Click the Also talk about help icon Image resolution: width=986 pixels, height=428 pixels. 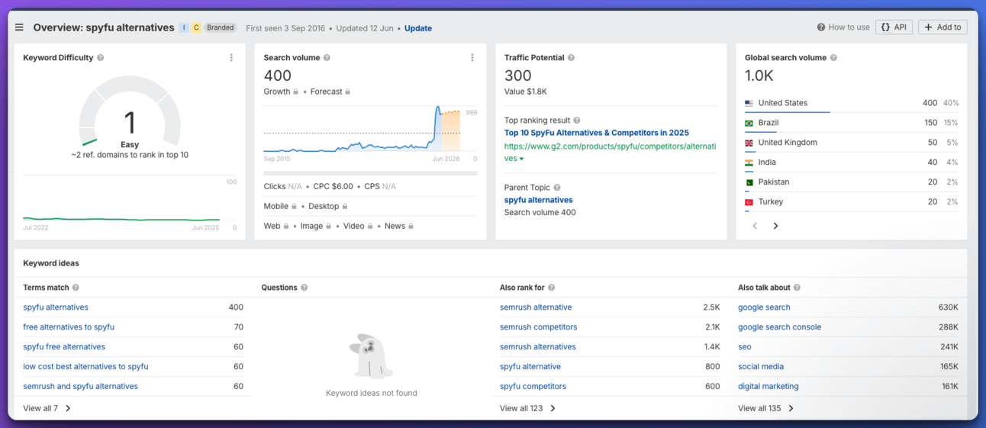tap(797, 288)
